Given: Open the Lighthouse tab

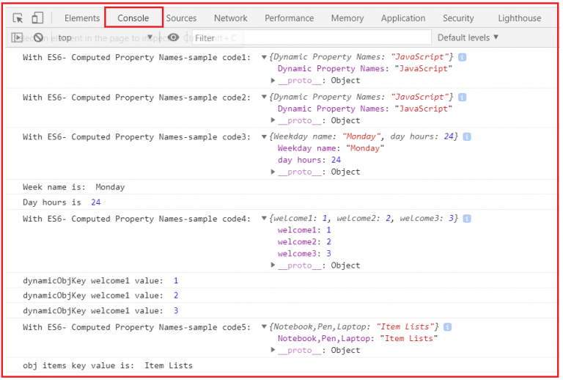Looking at the screenshot, I should [x=519, y=18].
